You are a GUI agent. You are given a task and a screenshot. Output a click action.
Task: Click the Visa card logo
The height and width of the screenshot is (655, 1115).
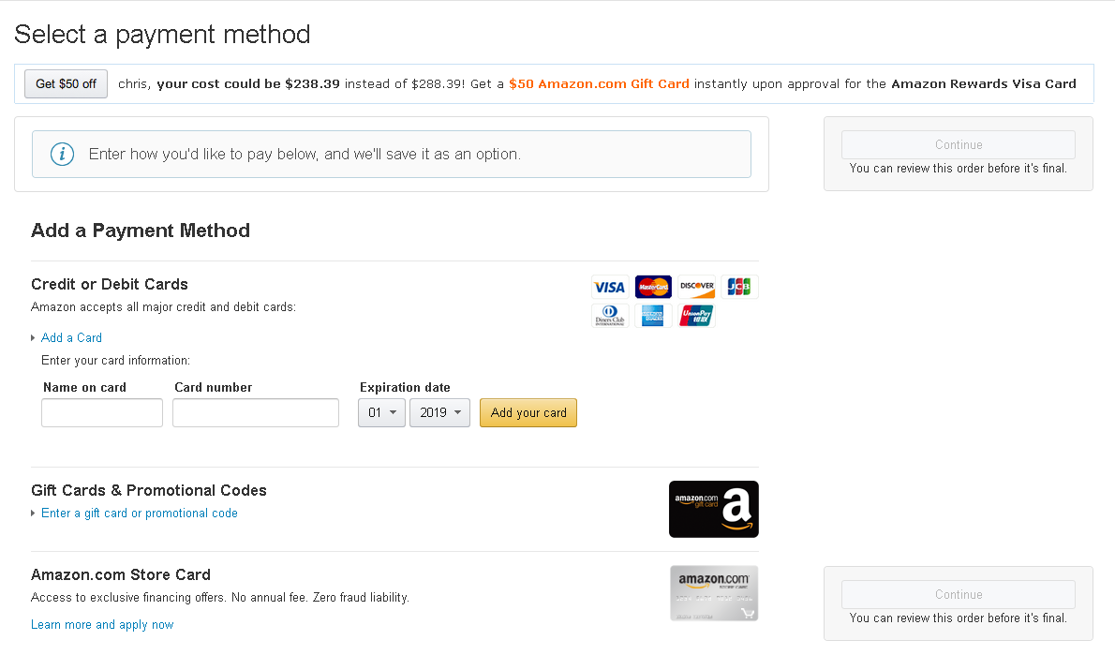pyautogui.click(x=610, y=287)
